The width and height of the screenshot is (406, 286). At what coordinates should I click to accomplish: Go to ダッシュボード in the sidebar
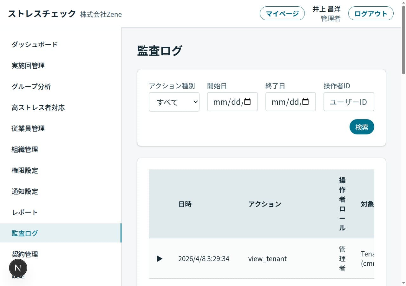tap(61, 44)
